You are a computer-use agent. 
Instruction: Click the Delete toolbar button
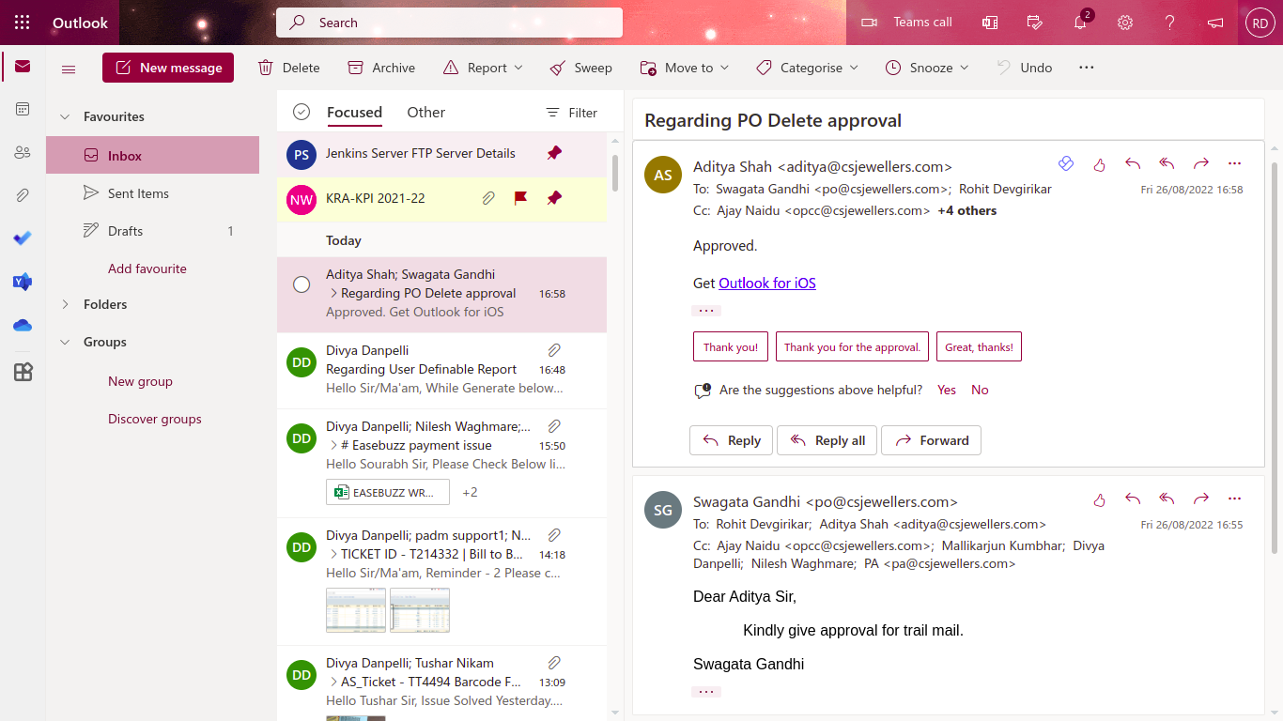pyautogui.click(x=289, y=68)
